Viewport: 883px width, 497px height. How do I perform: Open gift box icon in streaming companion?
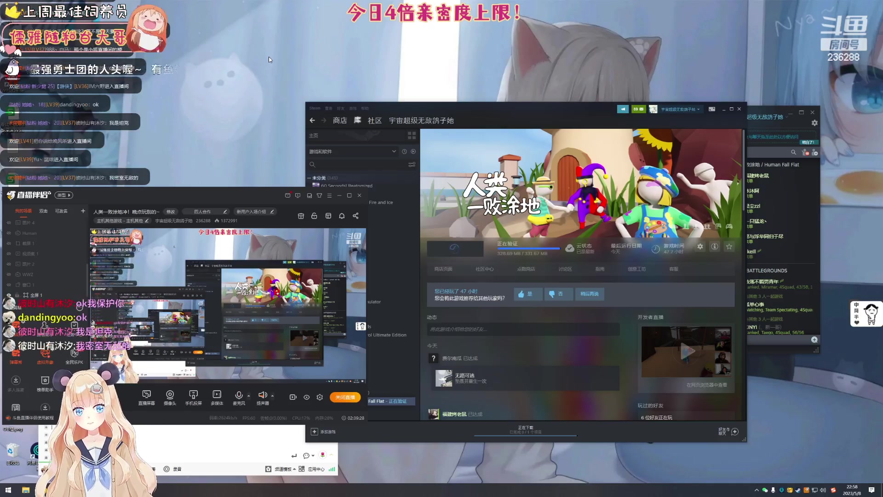301,216
